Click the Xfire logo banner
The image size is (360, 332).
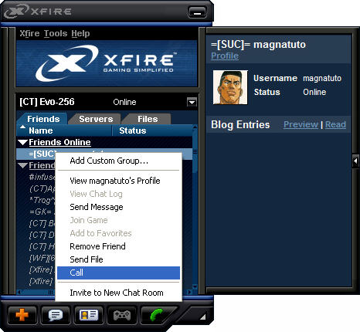(107, 63)
